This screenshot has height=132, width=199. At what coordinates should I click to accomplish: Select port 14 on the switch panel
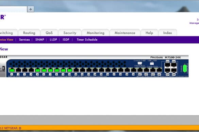(x=95, y=70)
